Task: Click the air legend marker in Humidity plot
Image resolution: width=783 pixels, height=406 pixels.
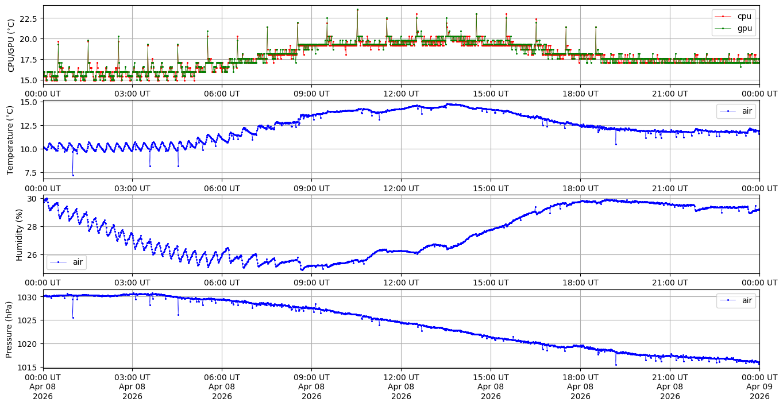Action: [x=59, y=262]
